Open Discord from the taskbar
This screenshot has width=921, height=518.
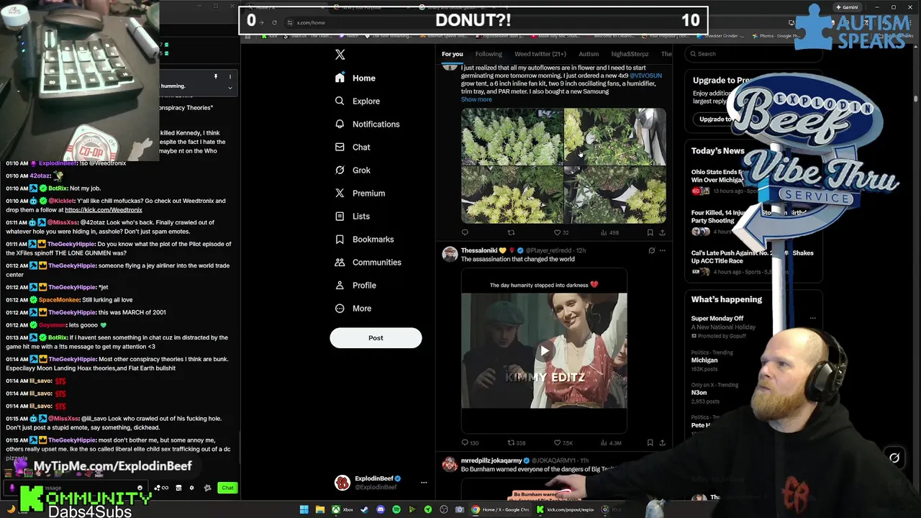[x=380, y=509]
